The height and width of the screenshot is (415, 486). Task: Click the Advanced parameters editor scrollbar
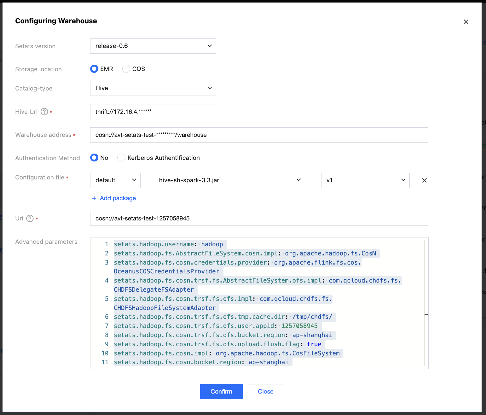[426, 303]
